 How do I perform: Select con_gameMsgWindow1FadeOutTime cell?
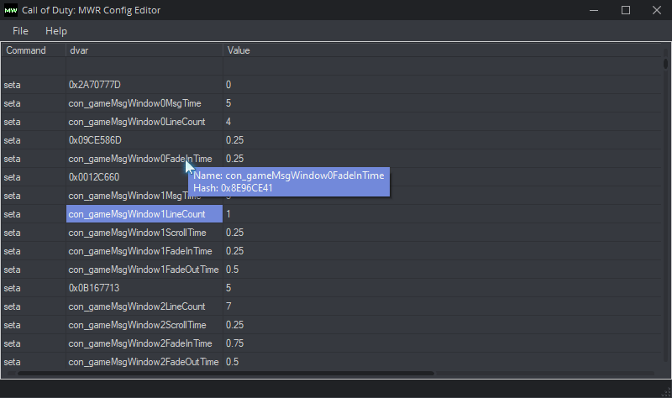click(144, 270)
